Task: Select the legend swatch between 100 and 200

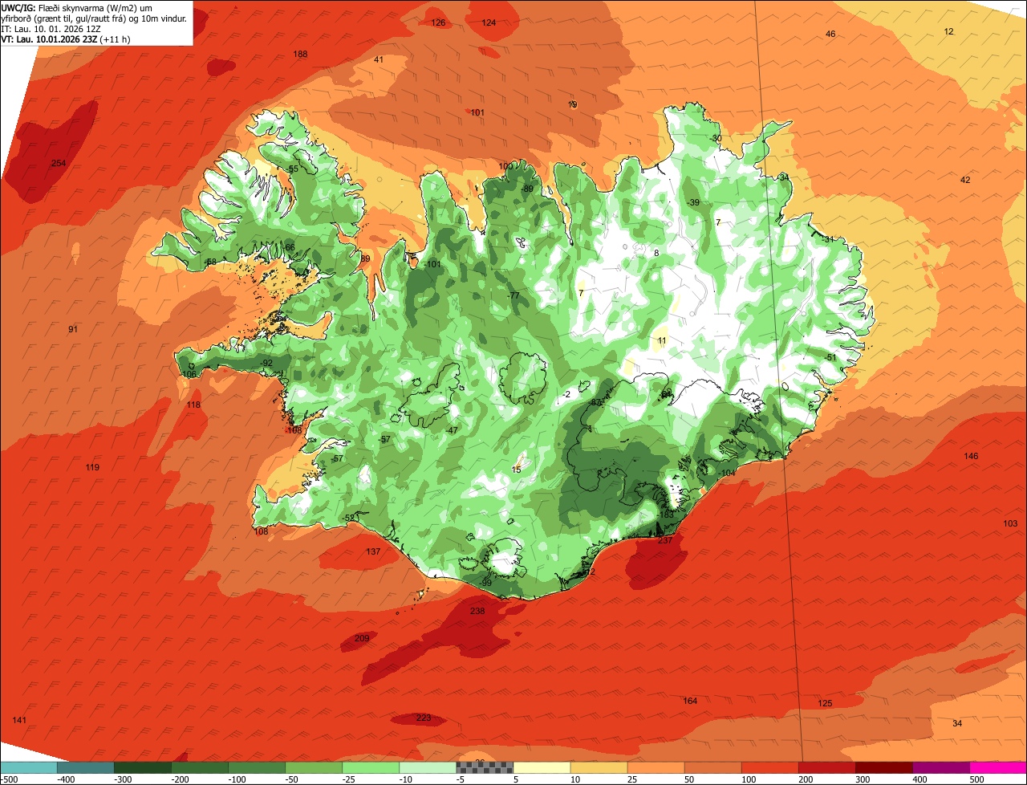Action: point(769,768)
